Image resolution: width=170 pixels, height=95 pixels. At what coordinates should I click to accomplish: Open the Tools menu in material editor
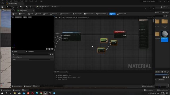click(x=37, y=8)
